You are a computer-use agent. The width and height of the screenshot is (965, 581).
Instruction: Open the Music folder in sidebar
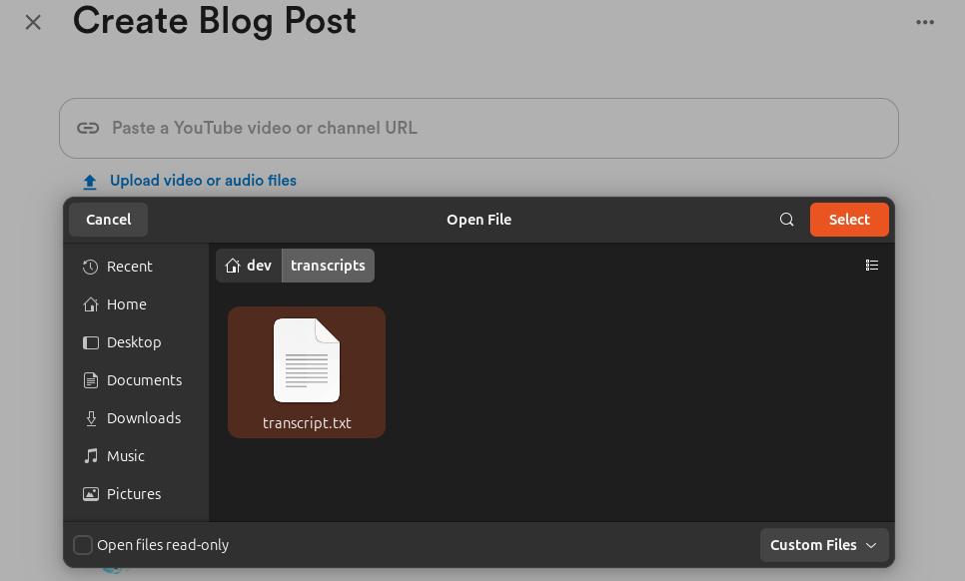pyautogui.click(x=125, y=456)
